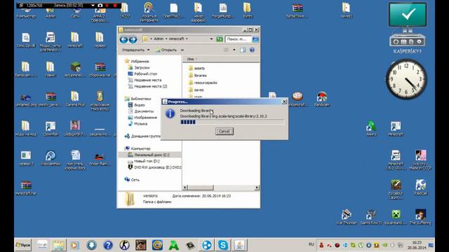The height and width of the screenshot is (252, 449).
Task: Open the Пуск start button
Action: pyautogui.click(x=22, y=245)
